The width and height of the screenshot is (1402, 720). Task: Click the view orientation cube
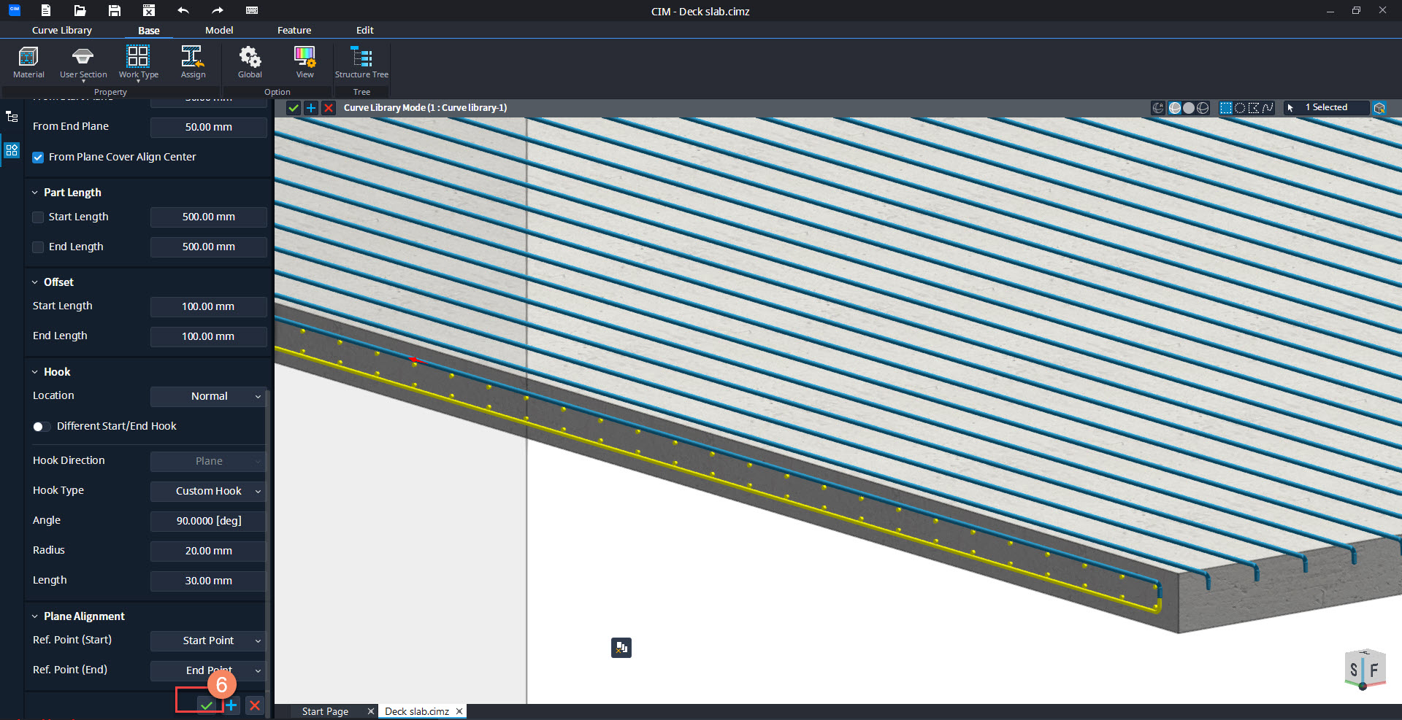1364,669
